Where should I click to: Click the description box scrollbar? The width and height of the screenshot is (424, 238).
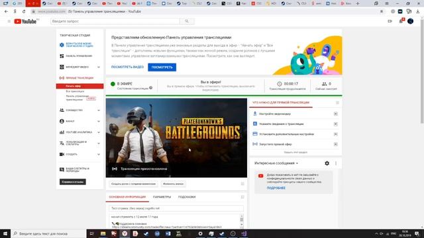coord(241,221)
